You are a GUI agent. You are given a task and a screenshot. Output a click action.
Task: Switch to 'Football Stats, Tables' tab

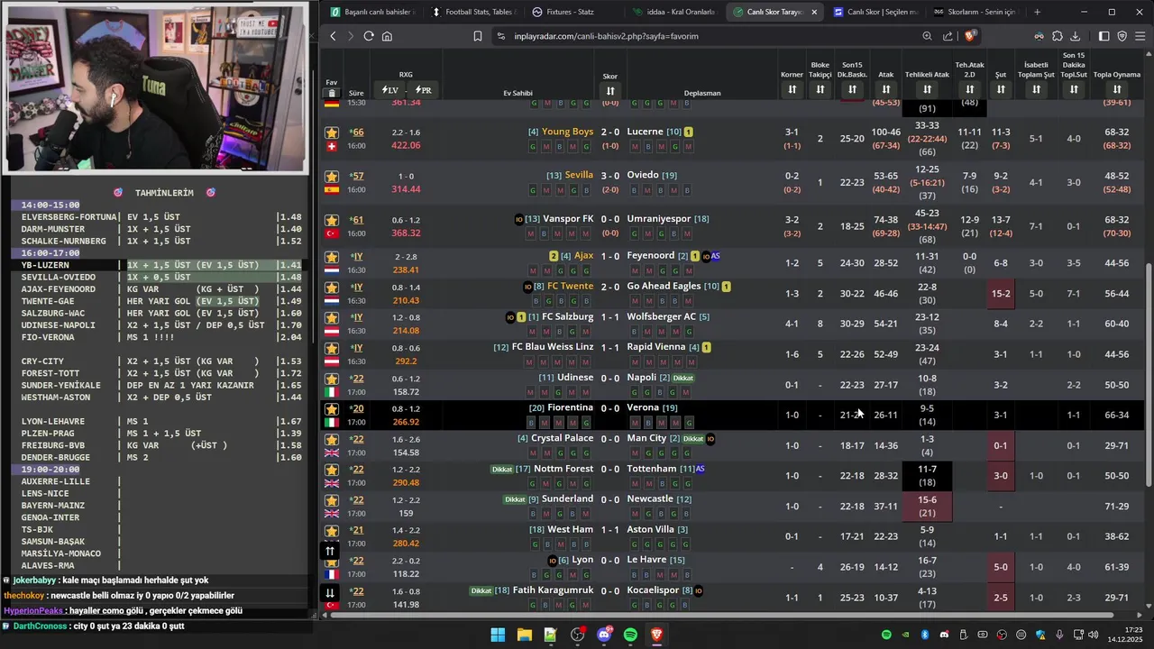click(472, 12)
